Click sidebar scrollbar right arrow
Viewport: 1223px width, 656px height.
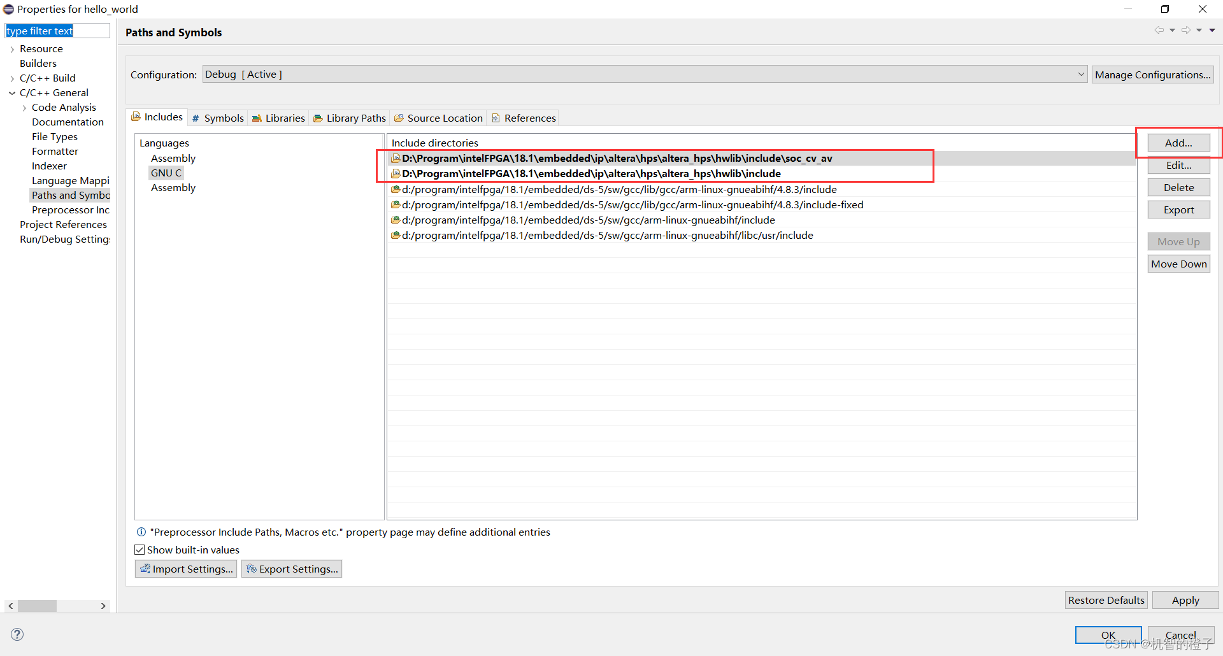pyautogui.click(x=103, y=606)
